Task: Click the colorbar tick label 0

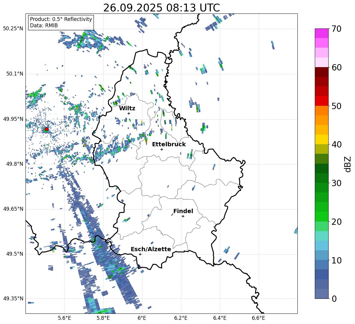Action: [x=334, y=299]
